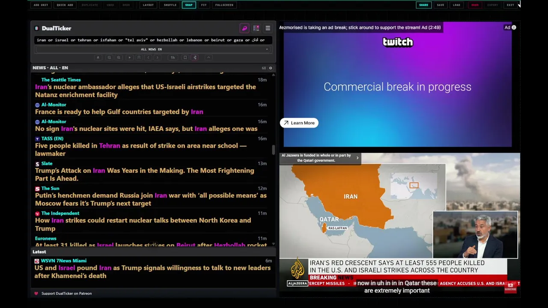The height and width of the screenshot is (308, 548).
Task: Click the TASS (EN) source label
Action: coord(52,139)
